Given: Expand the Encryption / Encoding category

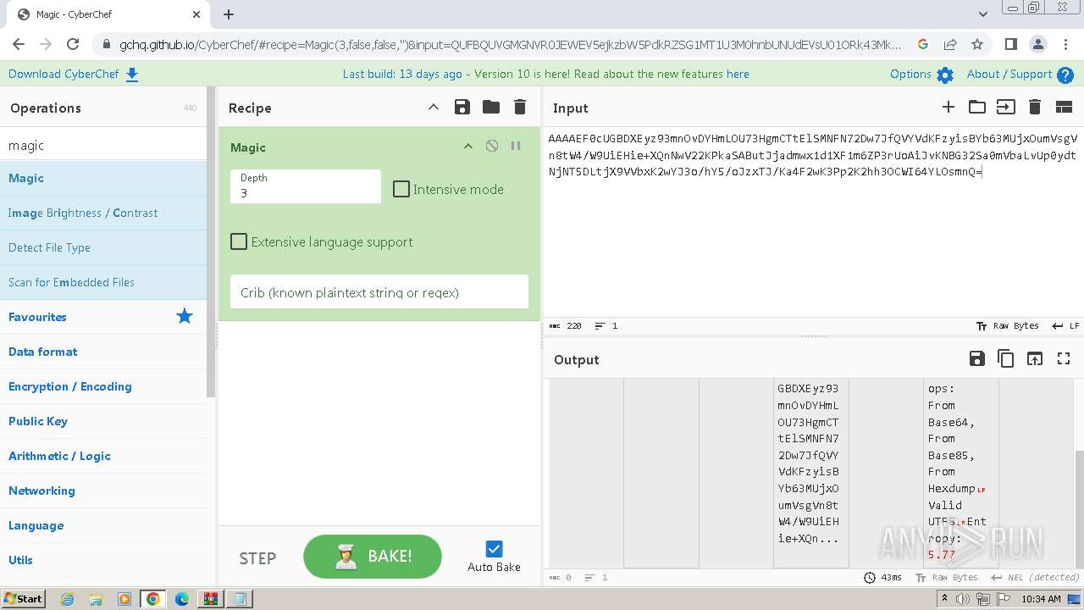Looking at the screenshot, I should pos(103,386).
